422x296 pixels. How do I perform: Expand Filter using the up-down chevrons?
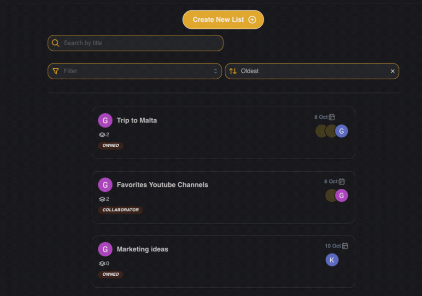[215, 71]
